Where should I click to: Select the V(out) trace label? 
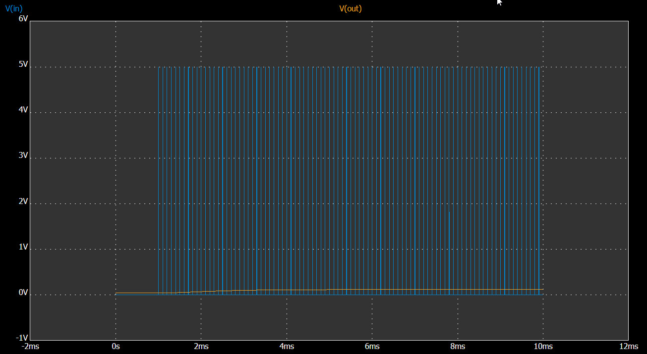tap(351, 8)
